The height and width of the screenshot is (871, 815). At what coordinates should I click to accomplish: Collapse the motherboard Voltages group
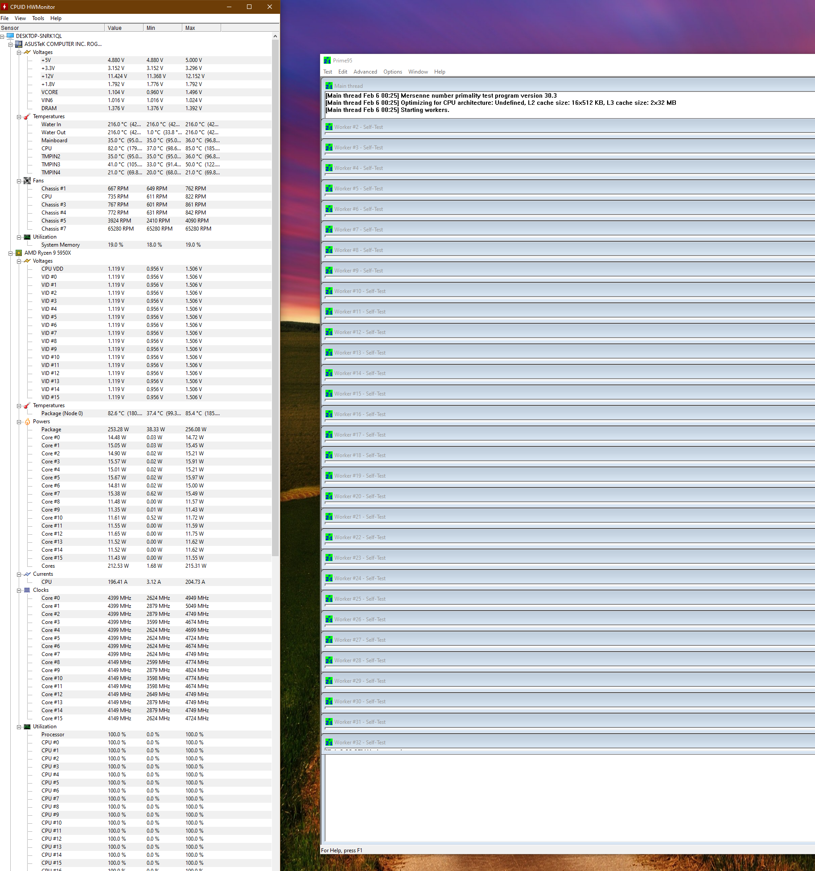pos(19,53)
